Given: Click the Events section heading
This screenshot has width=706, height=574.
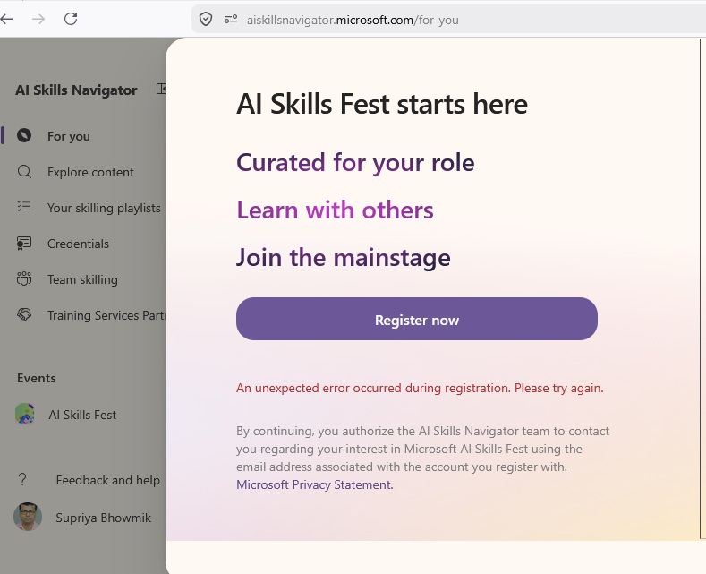Looking at the screenshot, I should click(37, 378).
